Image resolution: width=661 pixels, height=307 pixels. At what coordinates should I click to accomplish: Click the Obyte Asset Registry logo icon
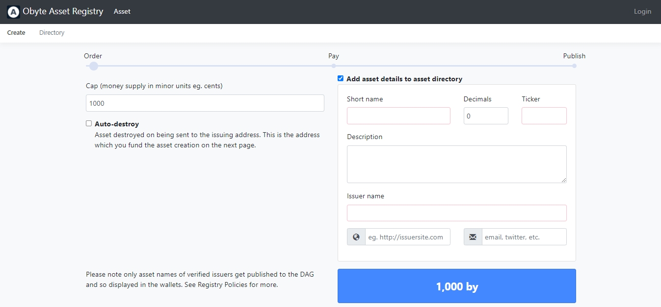click(13, 12)
